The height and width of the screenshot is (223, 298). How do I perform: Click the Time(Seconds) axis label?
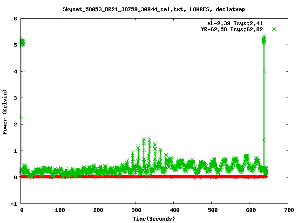click(x=154, y=219)
